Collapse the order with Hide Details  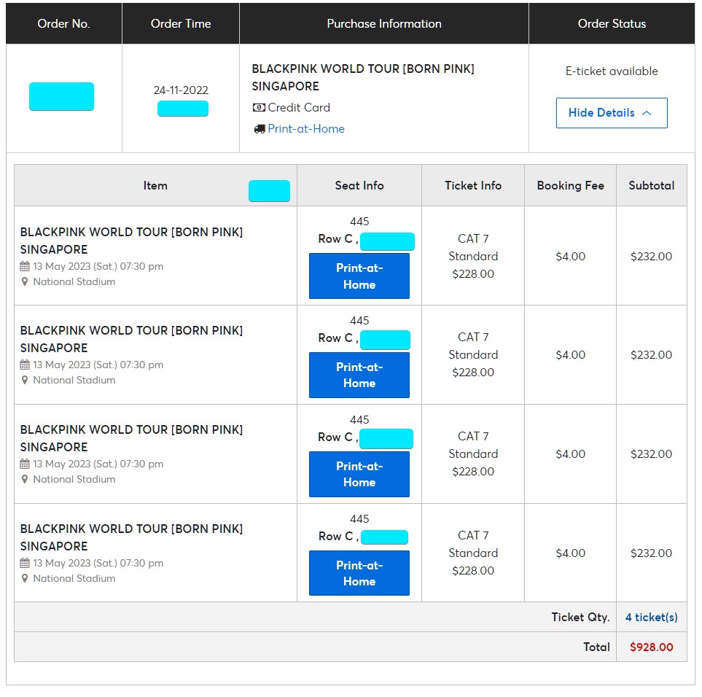tap(601, 113)
